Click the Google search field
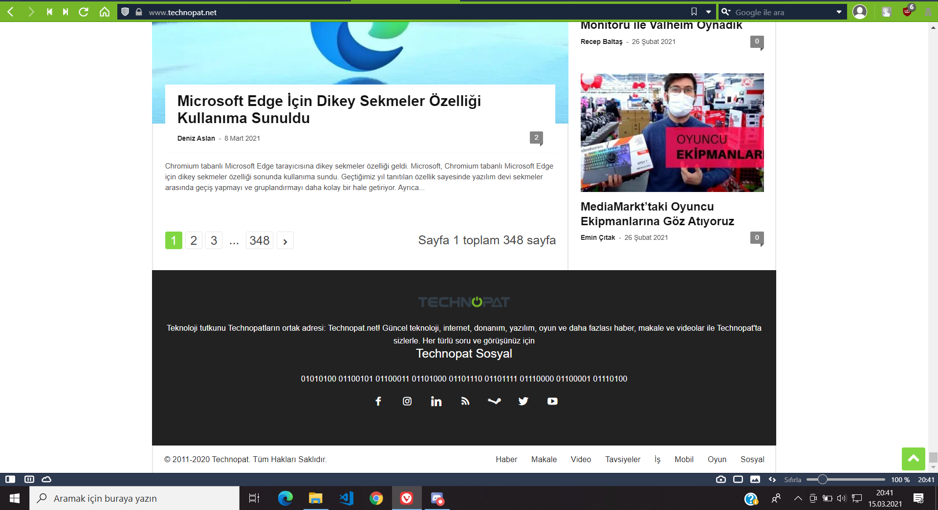Screen dimensions: 938x510 (782, 12)
